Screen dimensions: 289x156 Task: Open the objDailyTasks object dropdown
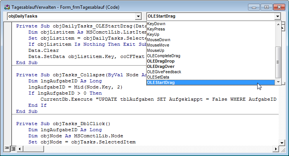click(x=138, y=16)
